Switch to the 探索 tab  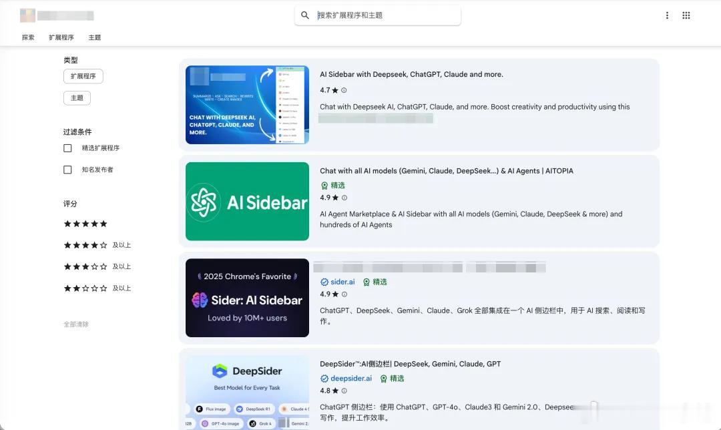point(28,37)
